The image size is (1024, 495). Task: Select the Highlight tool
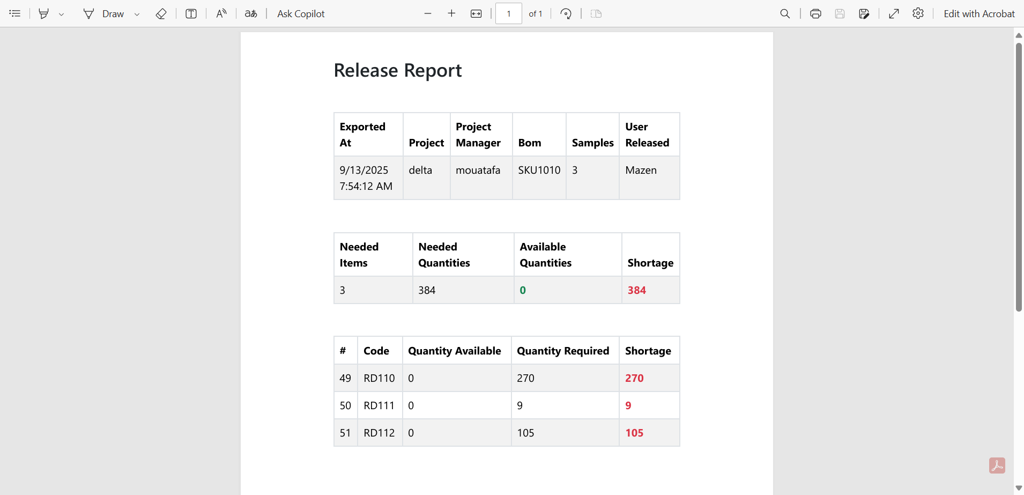44,13
